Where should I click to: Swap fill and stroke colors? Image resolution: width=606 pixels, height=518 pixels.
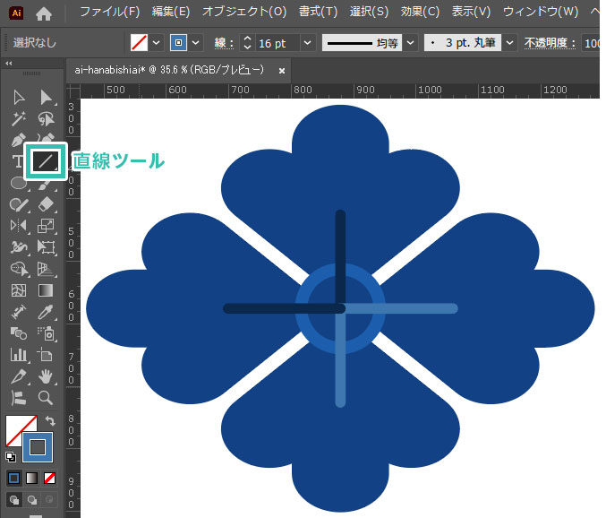(50, 420)
